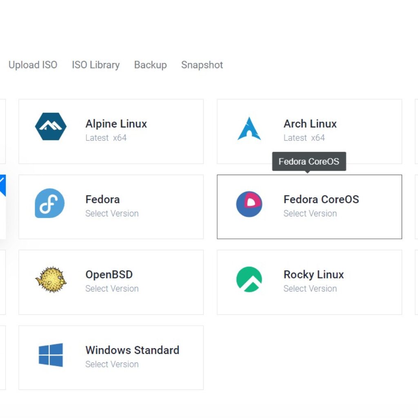This screenshot has height=418, width=418.
Task: Pick the Rocky Linux card title
Action: point(314,275)
